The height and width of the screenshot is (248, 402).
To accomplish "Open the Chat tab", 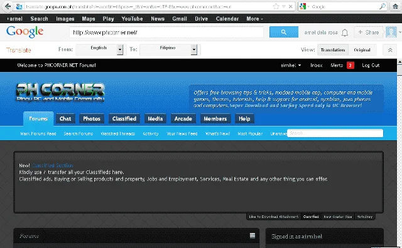I will (65, 118).
